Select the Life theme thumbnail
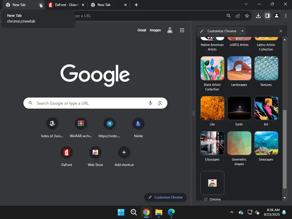292x219 pixels. [212, 108]
